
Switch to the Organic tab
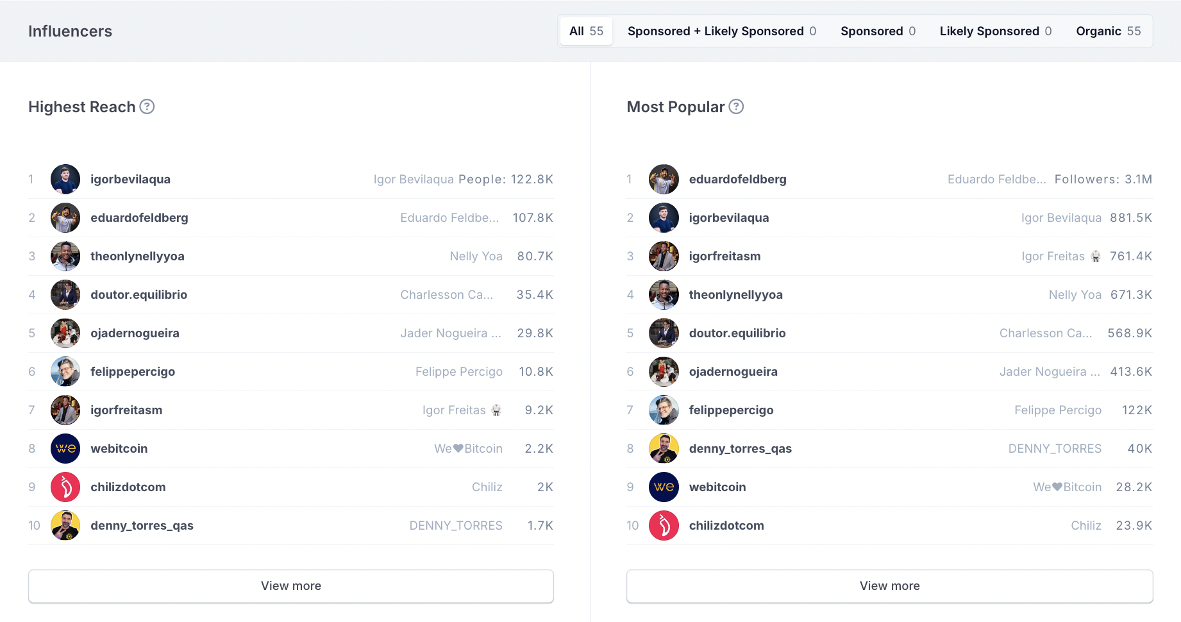click(1108, 31)
